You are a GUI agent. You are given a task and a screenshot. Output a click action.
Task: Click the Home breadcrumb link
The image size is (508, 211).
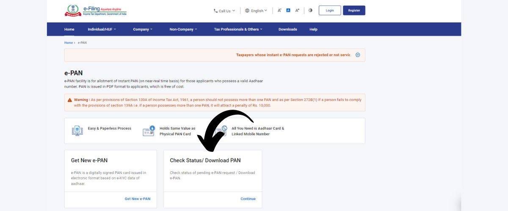pyautogui.click(x=69, y=43)
